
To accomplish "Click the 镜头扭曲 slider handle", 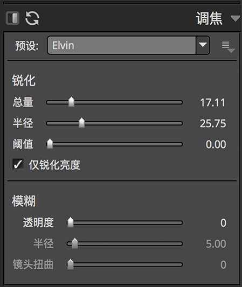I will (71, 264).
